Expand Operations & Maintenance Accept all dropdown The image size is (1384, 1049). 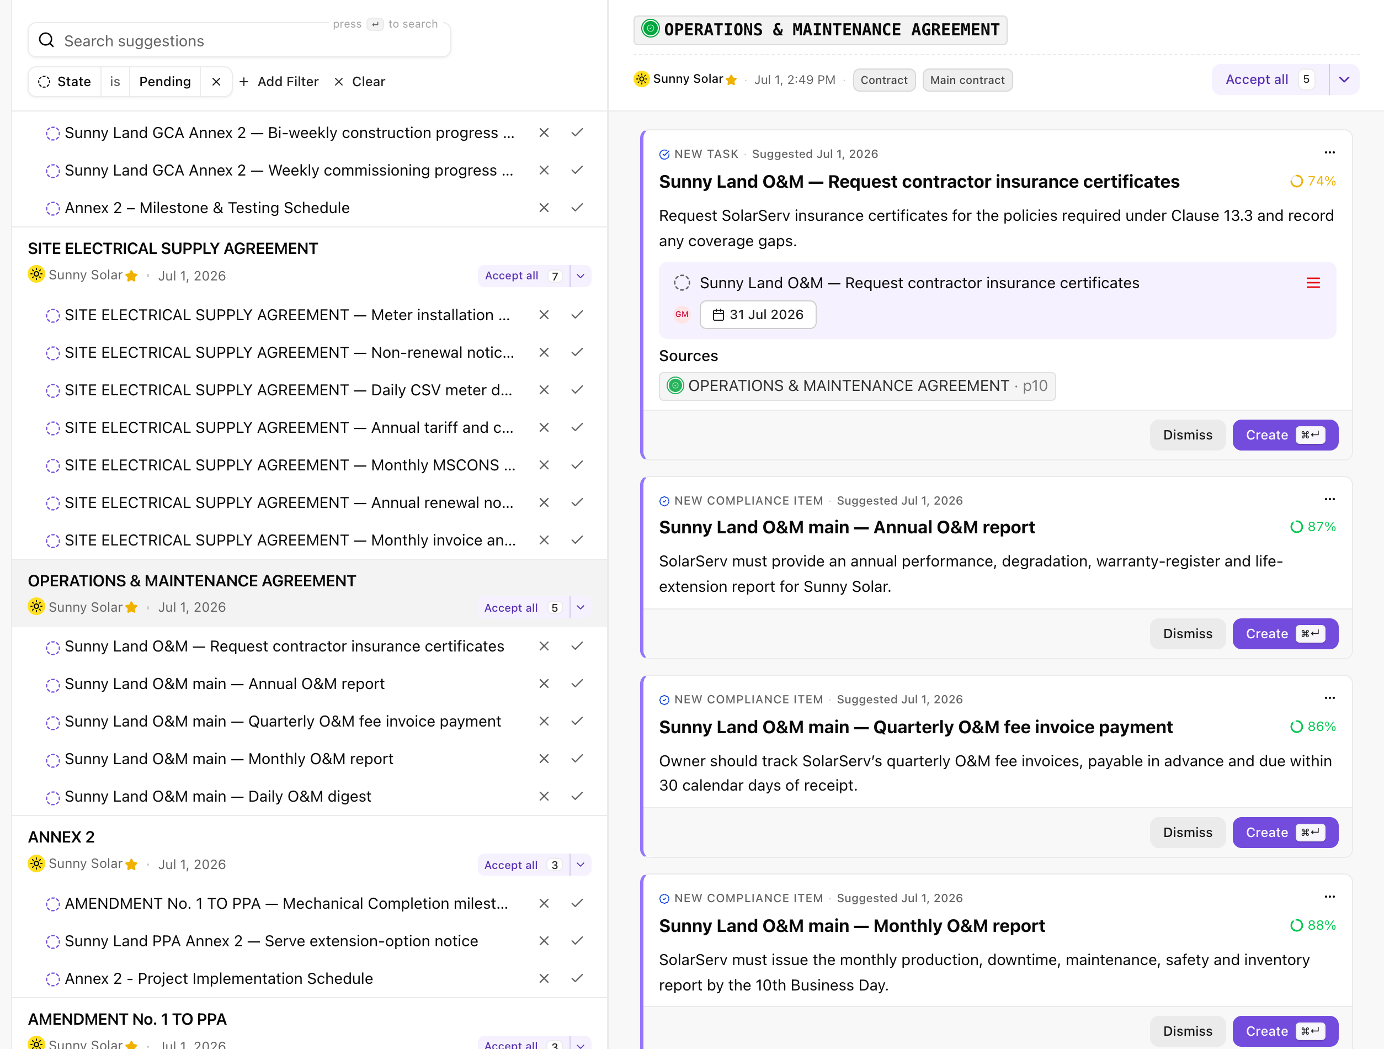(581, 608)
